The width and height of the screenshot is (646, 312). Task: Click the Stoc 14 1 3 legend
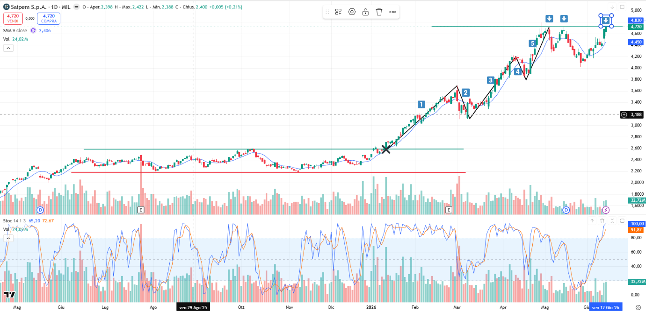coord(15,220)
